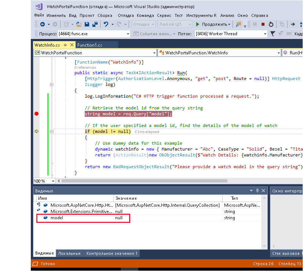Click the Navigate Backward arrow icon
Screen dimensions: 303x271
(42, 24)
